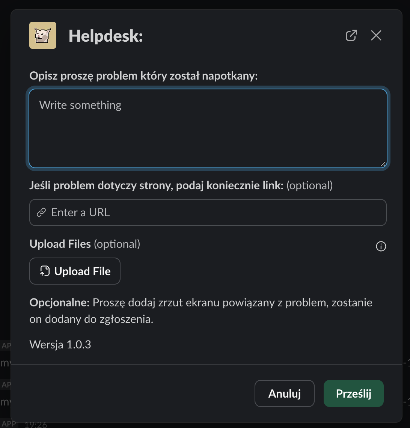The height and width of the screenshot is (428, 410).
Task: Click the optional label near Upload Files
Action: [117, 244]
